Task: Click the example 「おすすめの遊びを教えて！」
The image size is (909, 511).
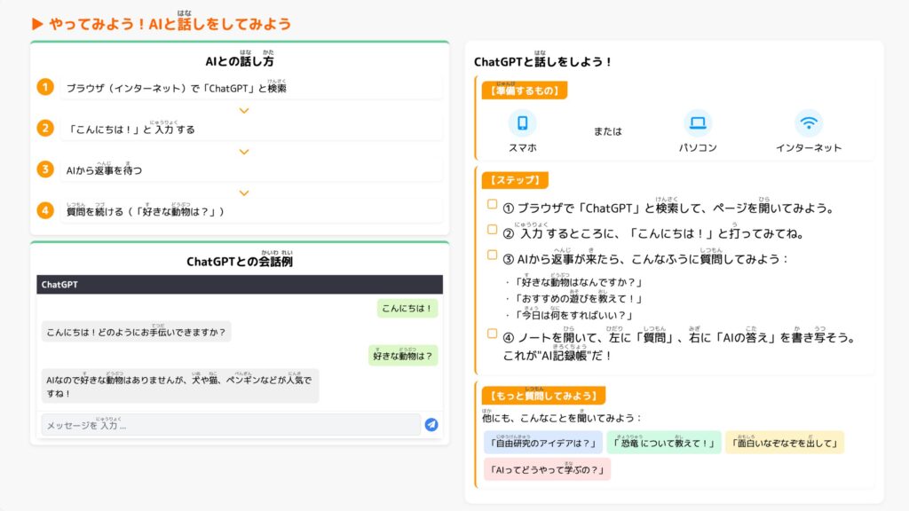Action: point(579,298)
